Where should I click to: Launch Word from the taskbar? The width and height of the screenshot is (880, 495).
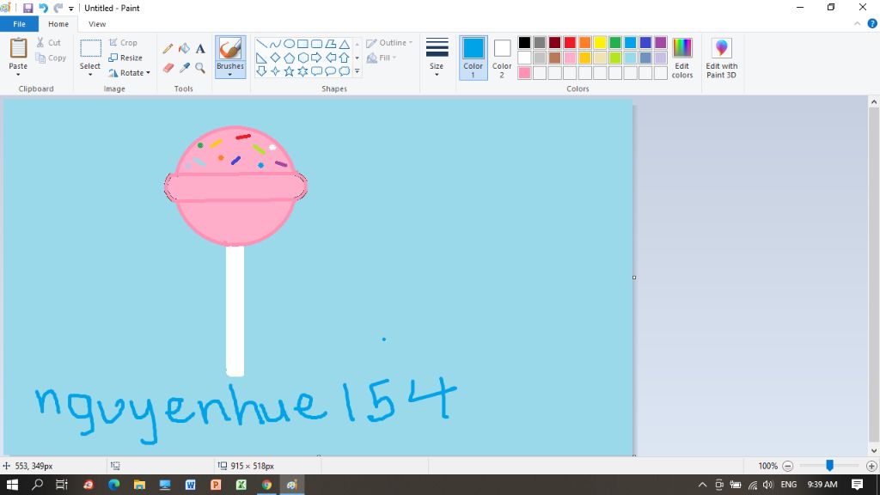(190, 485)
